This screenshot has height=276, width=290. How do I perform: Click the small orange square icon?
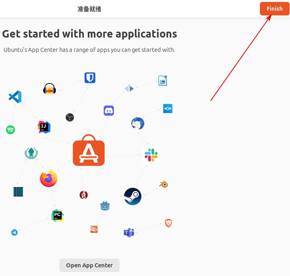tap(94, 229)
